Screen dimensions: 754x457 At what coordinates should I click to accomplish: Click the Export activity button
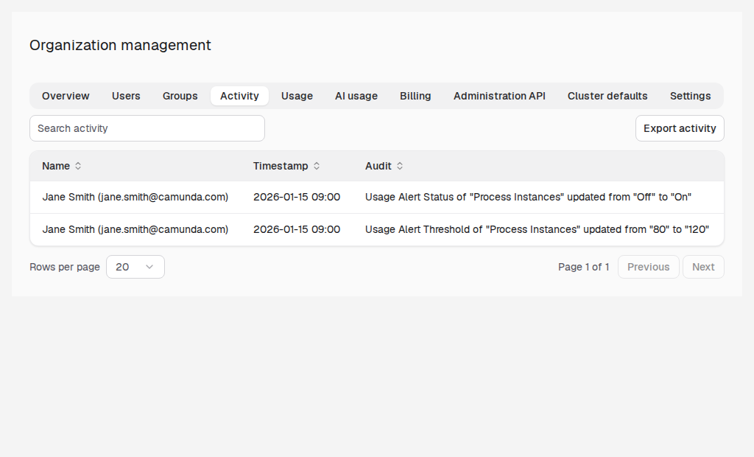coord(680,128)
